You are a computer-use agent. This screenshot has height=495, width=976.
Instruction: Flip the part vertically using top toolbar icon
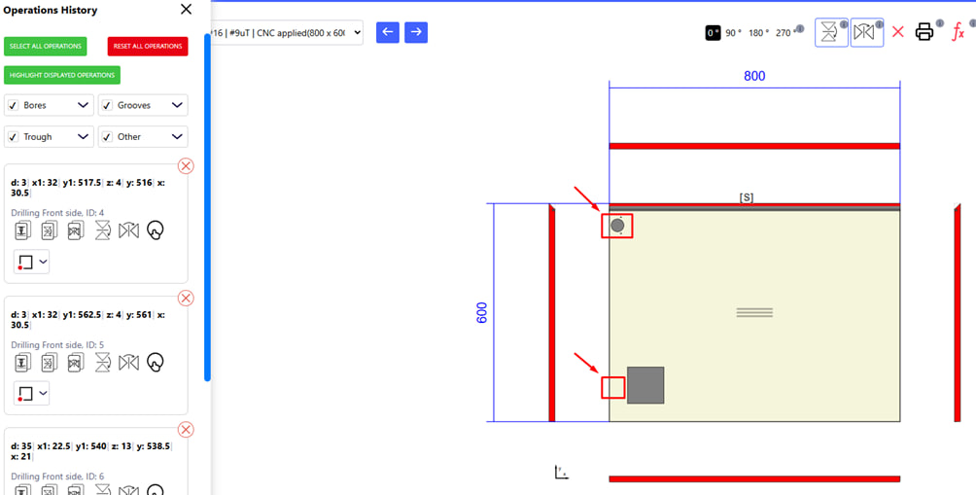pos(830,32)
